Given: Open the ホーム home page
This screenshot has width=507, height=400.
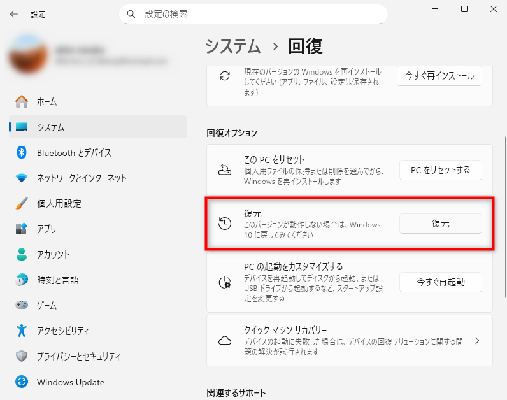Looking at the screenshot, I should 46,102.
